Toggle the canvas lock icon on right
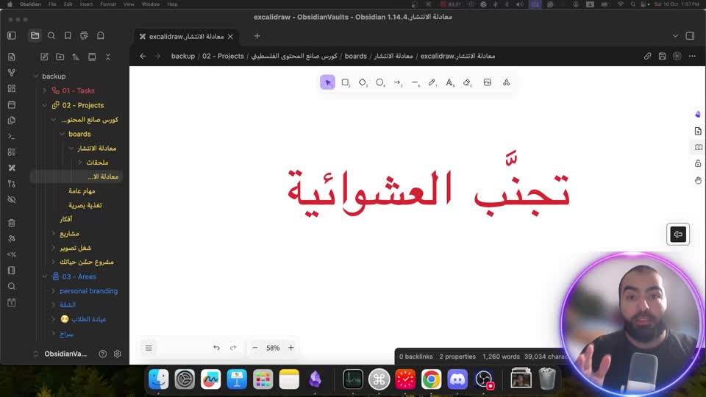The width and height of the screenshot is (706, 397). pos(698,163)
